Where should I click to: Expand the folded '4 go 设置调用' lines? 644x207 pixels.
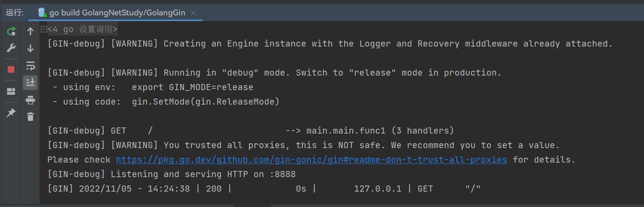(x=43, y=29)
